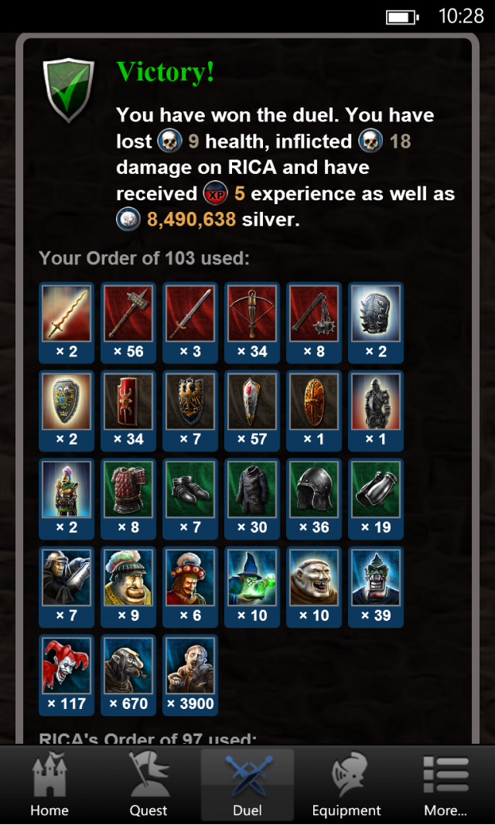Tap the wavy flame sword item ×2

click(x=67, y=322)
